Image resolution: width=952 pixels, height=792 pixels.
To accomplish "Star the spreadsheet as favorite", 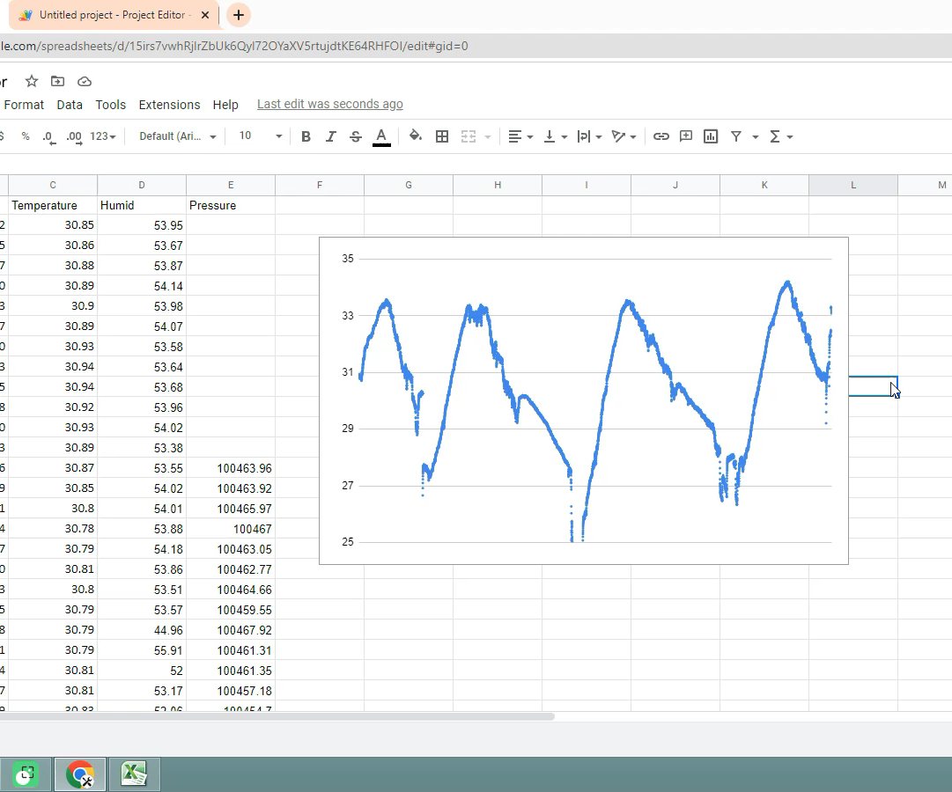I will click(x=31, y=81).
